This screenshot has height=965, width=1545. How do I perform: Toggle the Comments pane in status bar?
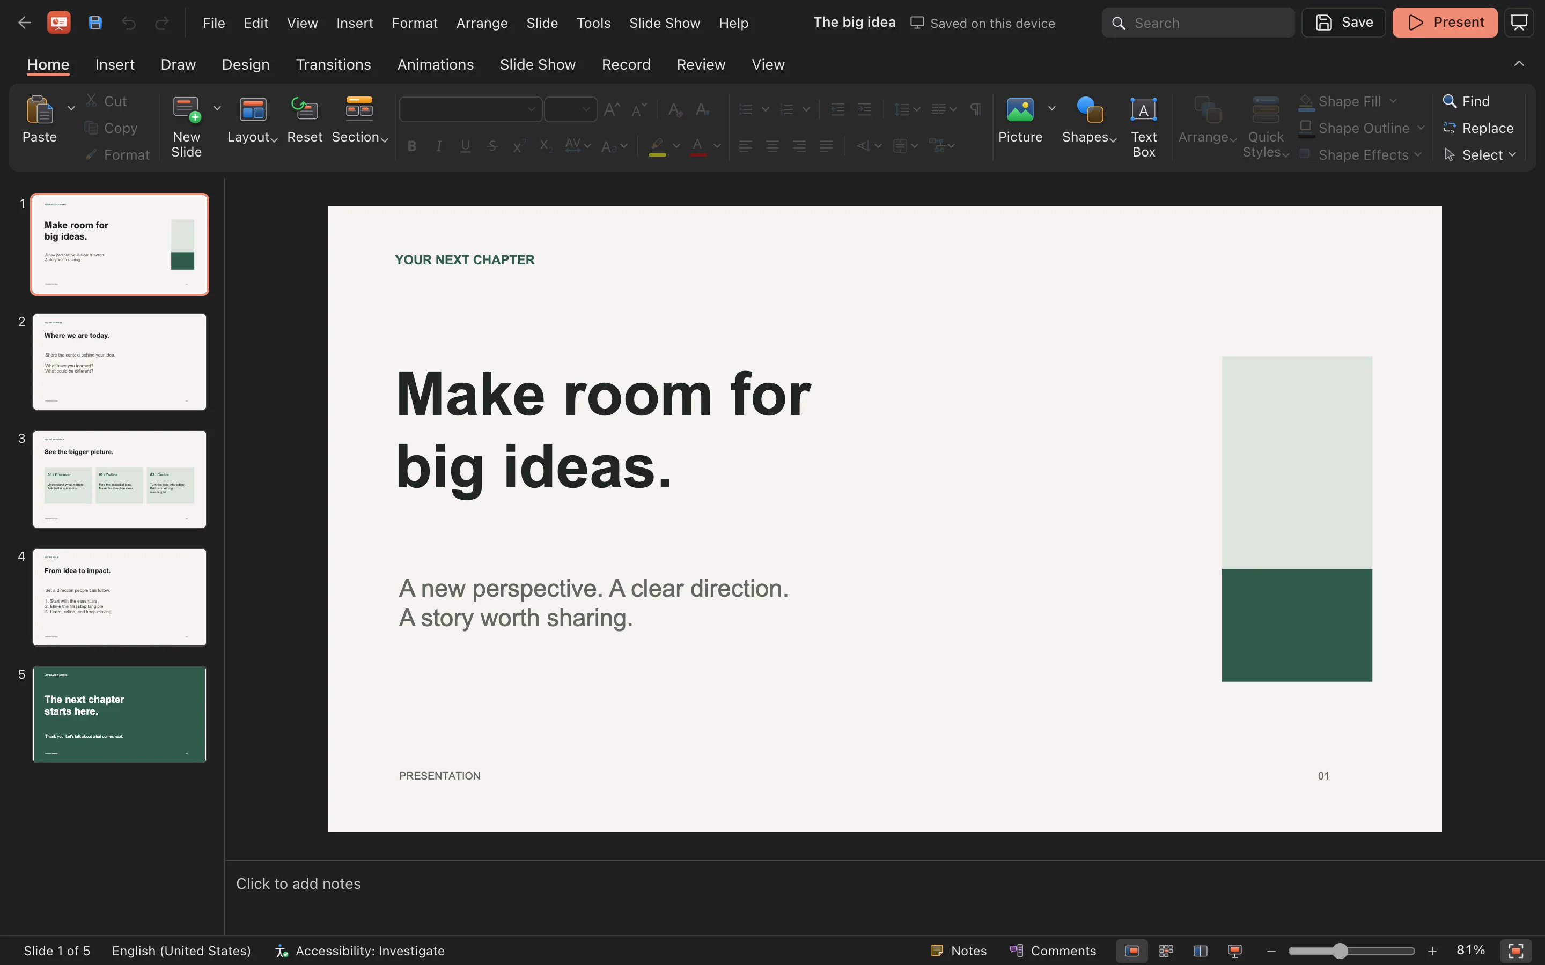(x=1053, y=951)
